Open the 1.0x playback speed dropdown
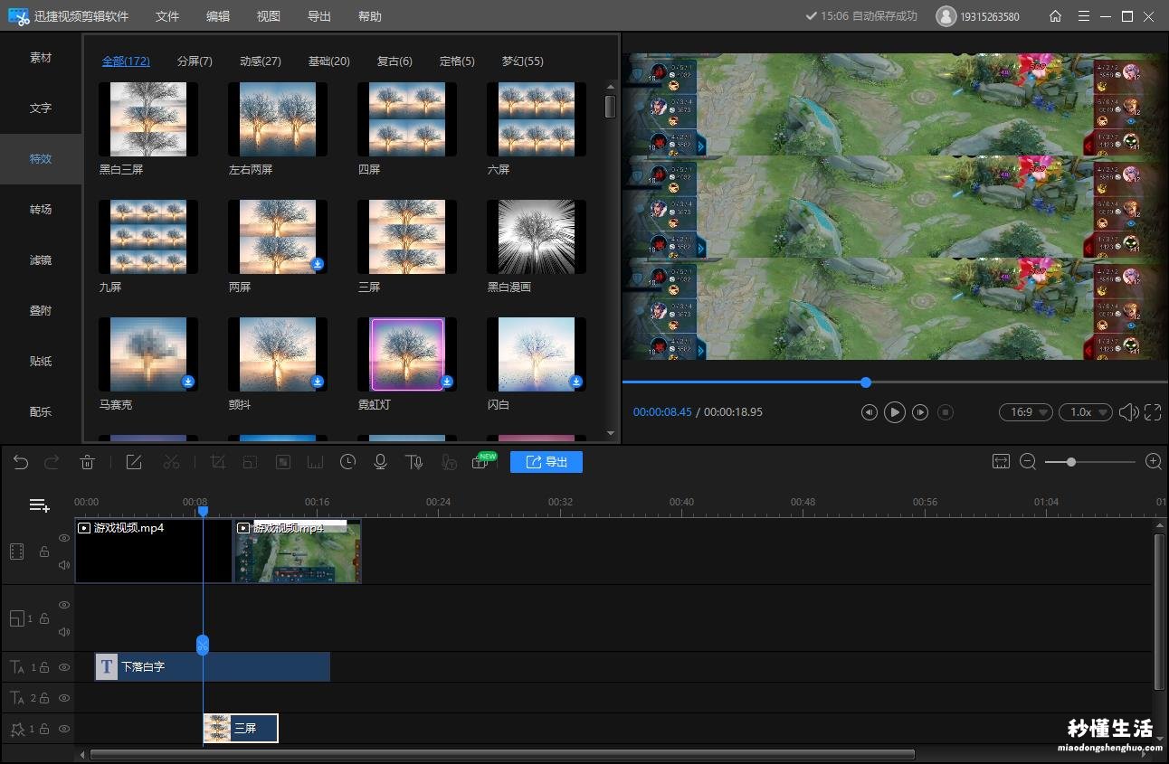The image size is (1169, 764). click(x=1086, y=412)
